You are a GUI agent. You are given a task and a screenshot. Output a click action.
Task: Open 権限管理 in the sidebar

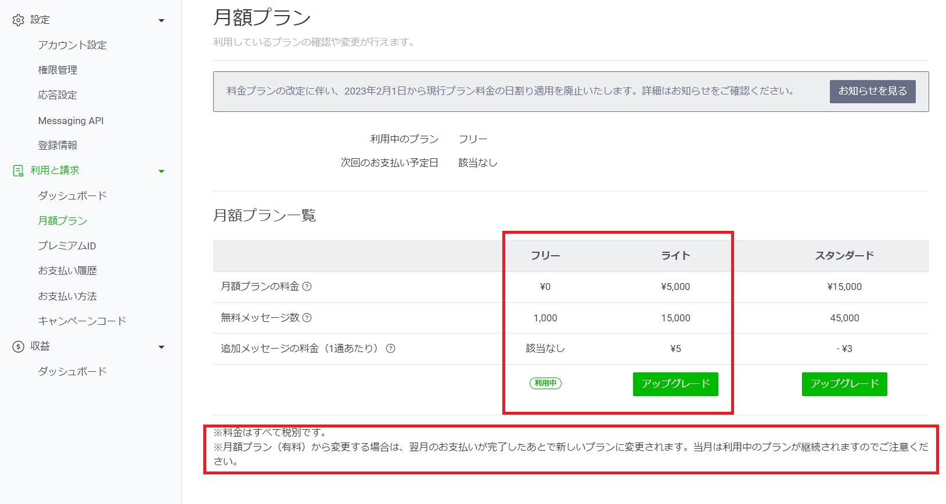point(57,70)
